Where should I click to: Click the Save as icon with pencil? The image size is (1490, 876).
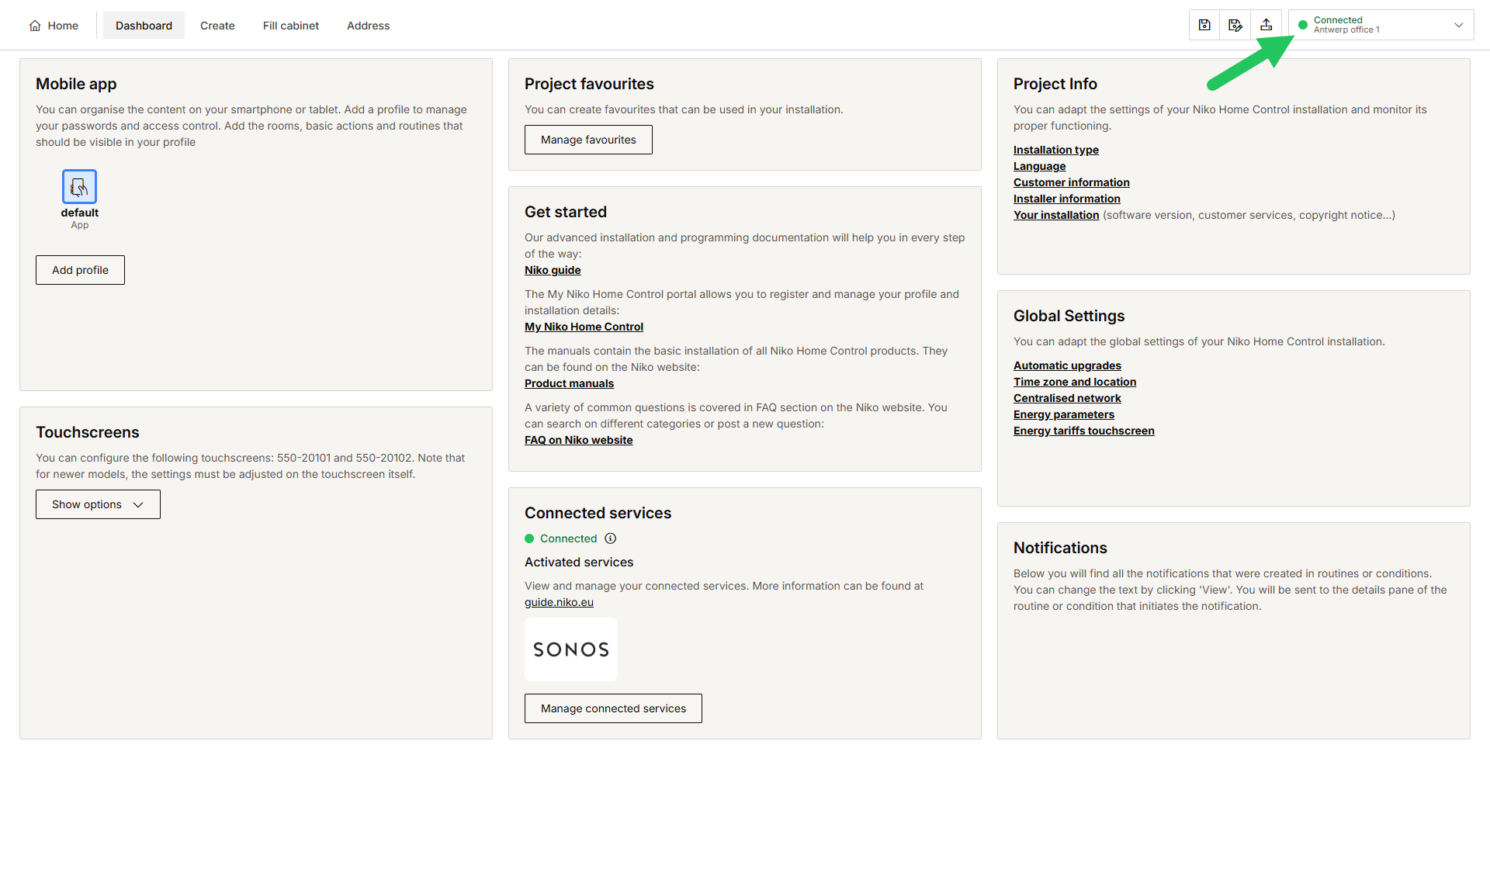[x=1235, y=25]
